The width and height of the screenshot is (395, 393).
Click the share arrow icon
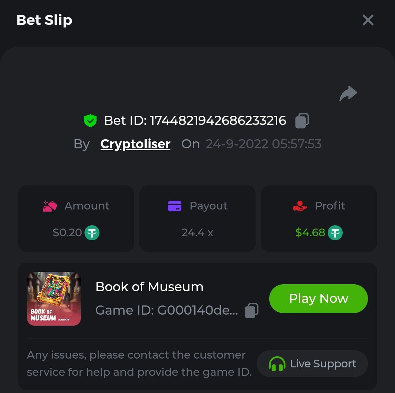(348, 94)
